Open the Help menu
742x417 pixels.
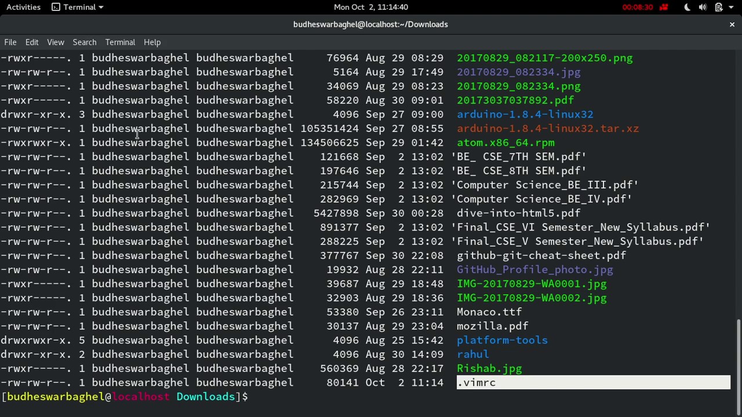pyautogui.click(x=152, y=42)
